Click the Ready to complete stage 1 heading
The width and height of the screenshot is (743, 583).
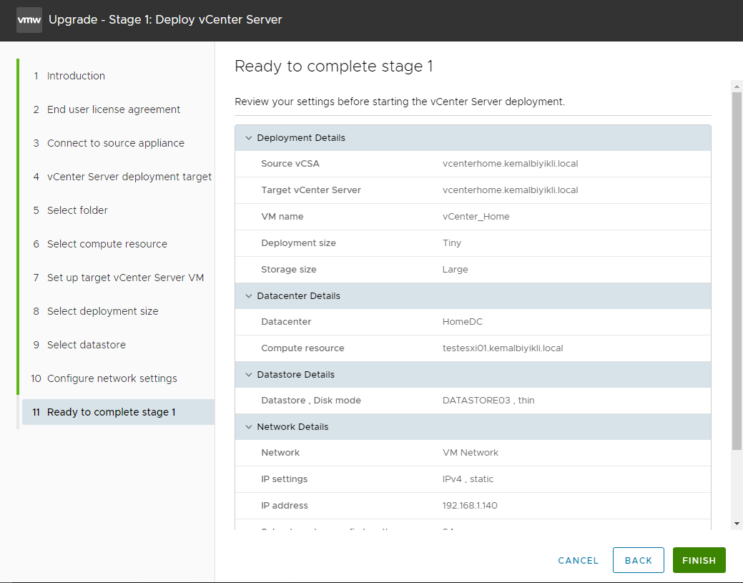tap(333, 67)
